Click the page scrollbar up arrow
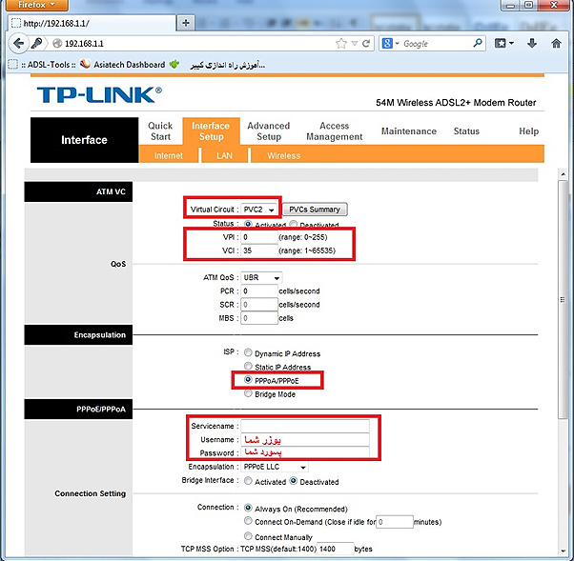The height and width of the screenshot is (561, 574). (x=563, y=175)
